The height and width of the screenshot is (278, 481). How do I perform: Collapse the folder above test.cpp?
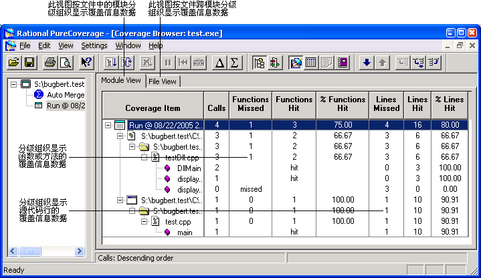(x=132, y=211)
